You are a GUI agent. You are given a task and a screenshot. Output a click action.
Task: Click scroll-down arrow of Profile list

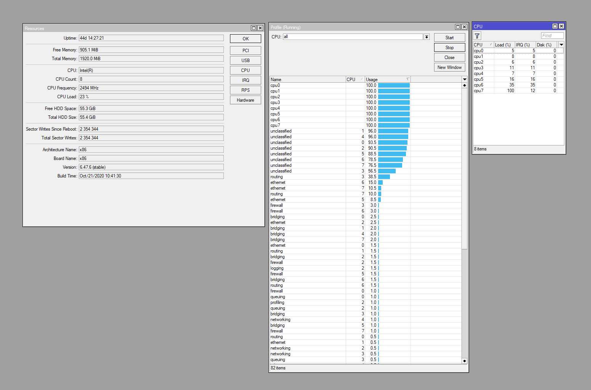click(465, 361)
